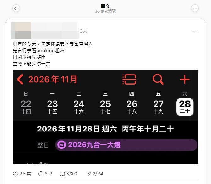Open post's three-dot more menu
This screenshot has height=184, width=211.
pos(195,31)
